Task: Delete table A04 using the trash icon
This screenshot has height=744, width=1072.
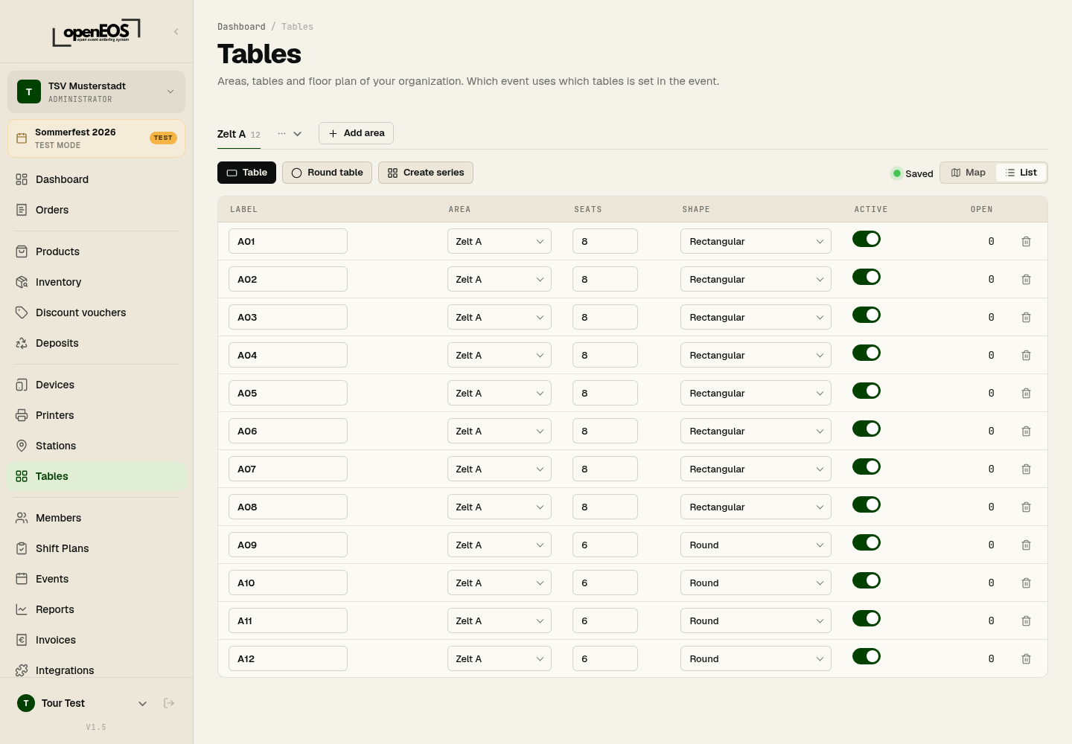Action: 1026,355
